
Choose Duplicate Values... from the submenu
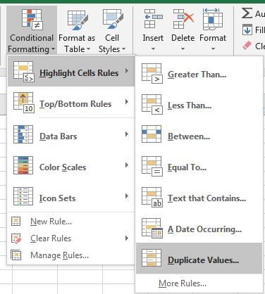click(x=199, y=258)
